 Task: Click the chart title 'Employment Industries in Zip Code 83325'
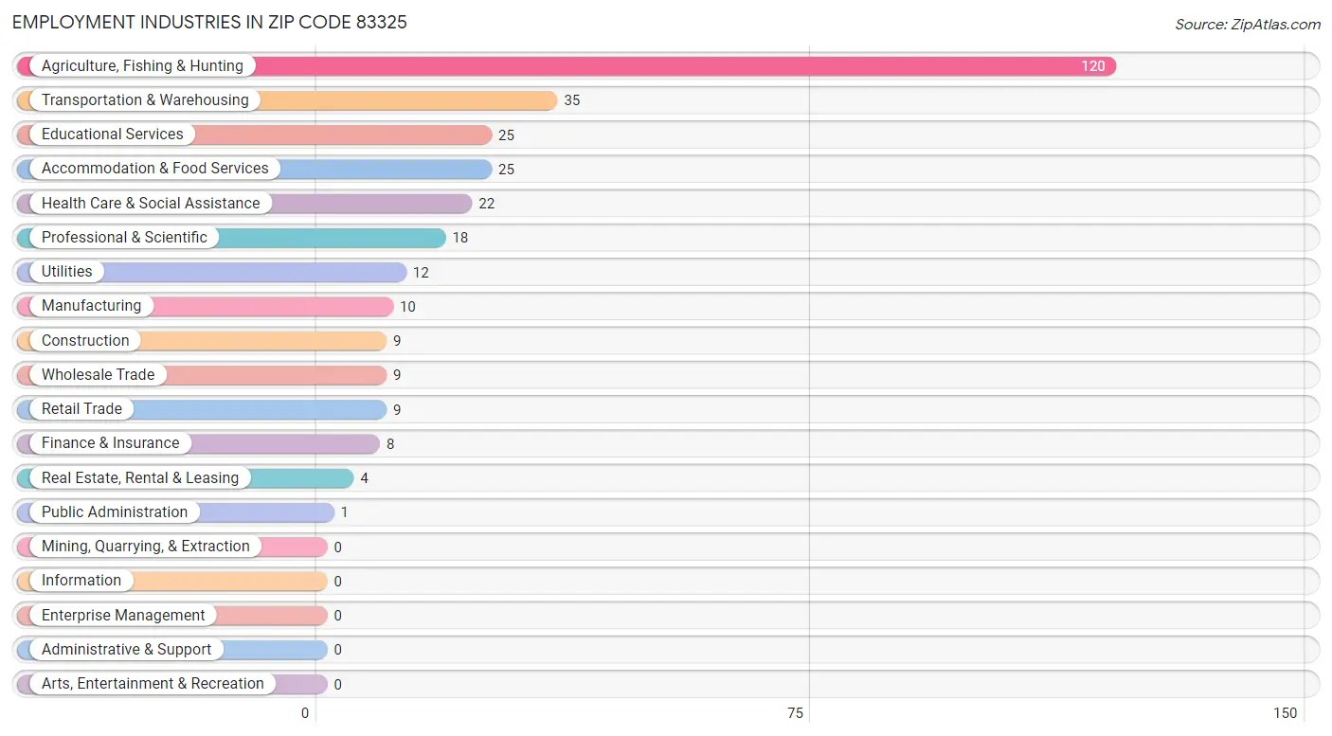tap(209, 22)
